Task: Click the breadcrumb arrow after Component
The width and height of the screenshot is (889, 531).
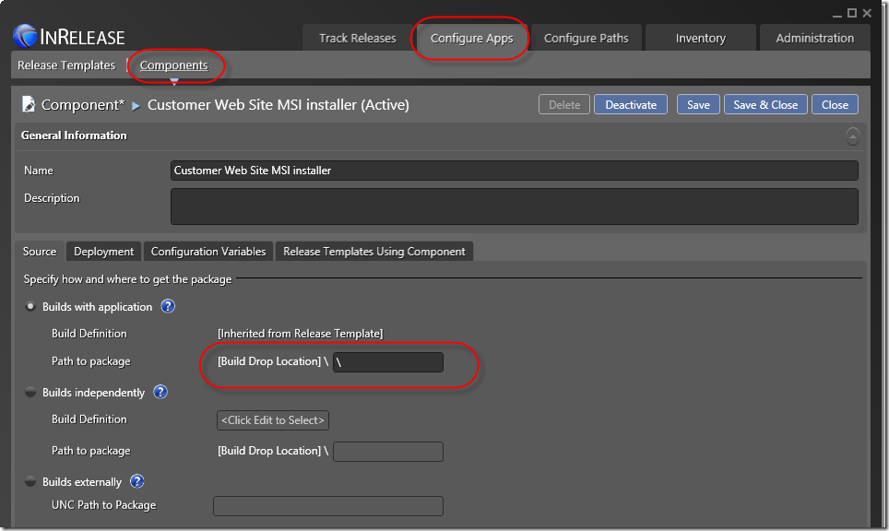Action: click(136, 105)
